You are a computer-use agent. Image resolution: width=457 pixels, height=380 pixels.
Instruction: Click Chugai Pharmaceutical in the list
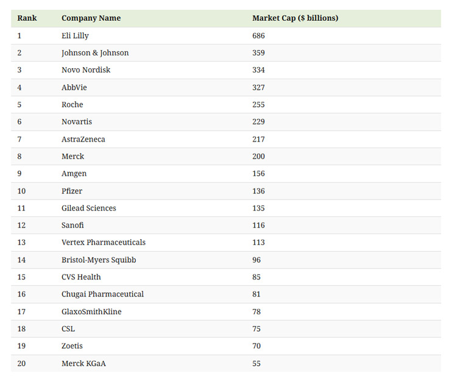tap(102, 295)
